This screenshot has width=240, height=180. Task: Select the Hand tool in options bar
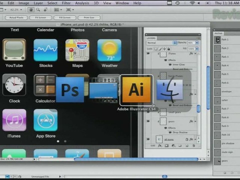tap(31, 10)
